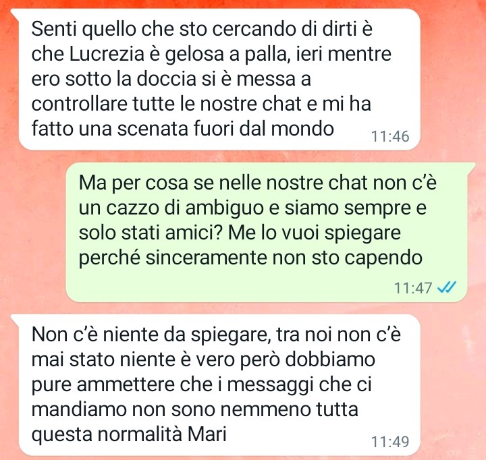Select the 11:47 timestamp on green bubble
This screenshot has height=460, width=486.
point(413,288)
